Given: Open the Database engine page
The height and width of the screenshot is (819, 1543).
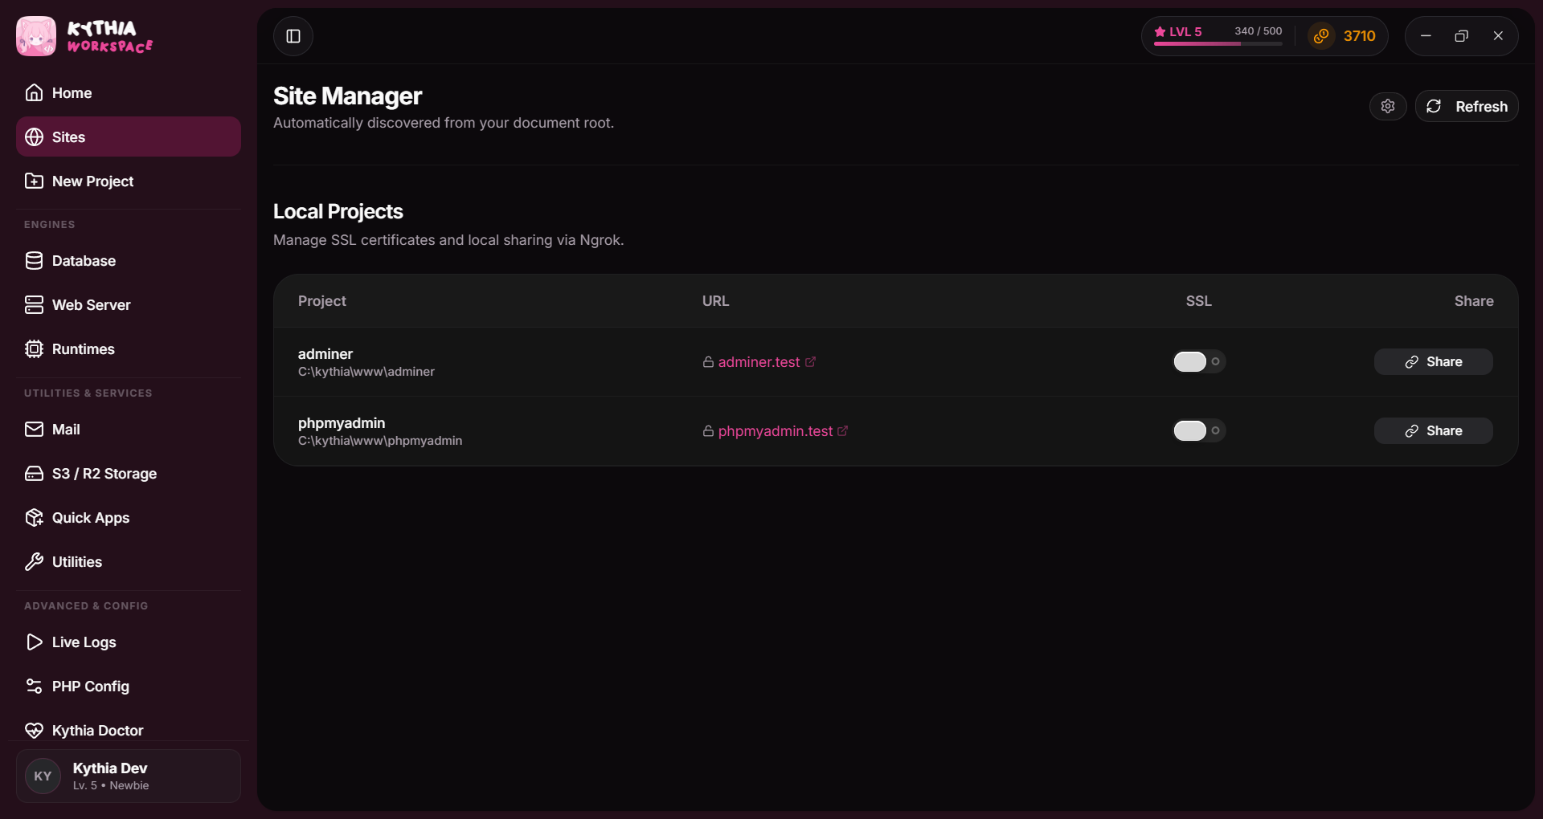Looking at the screenshot, I should pos(129,261).
